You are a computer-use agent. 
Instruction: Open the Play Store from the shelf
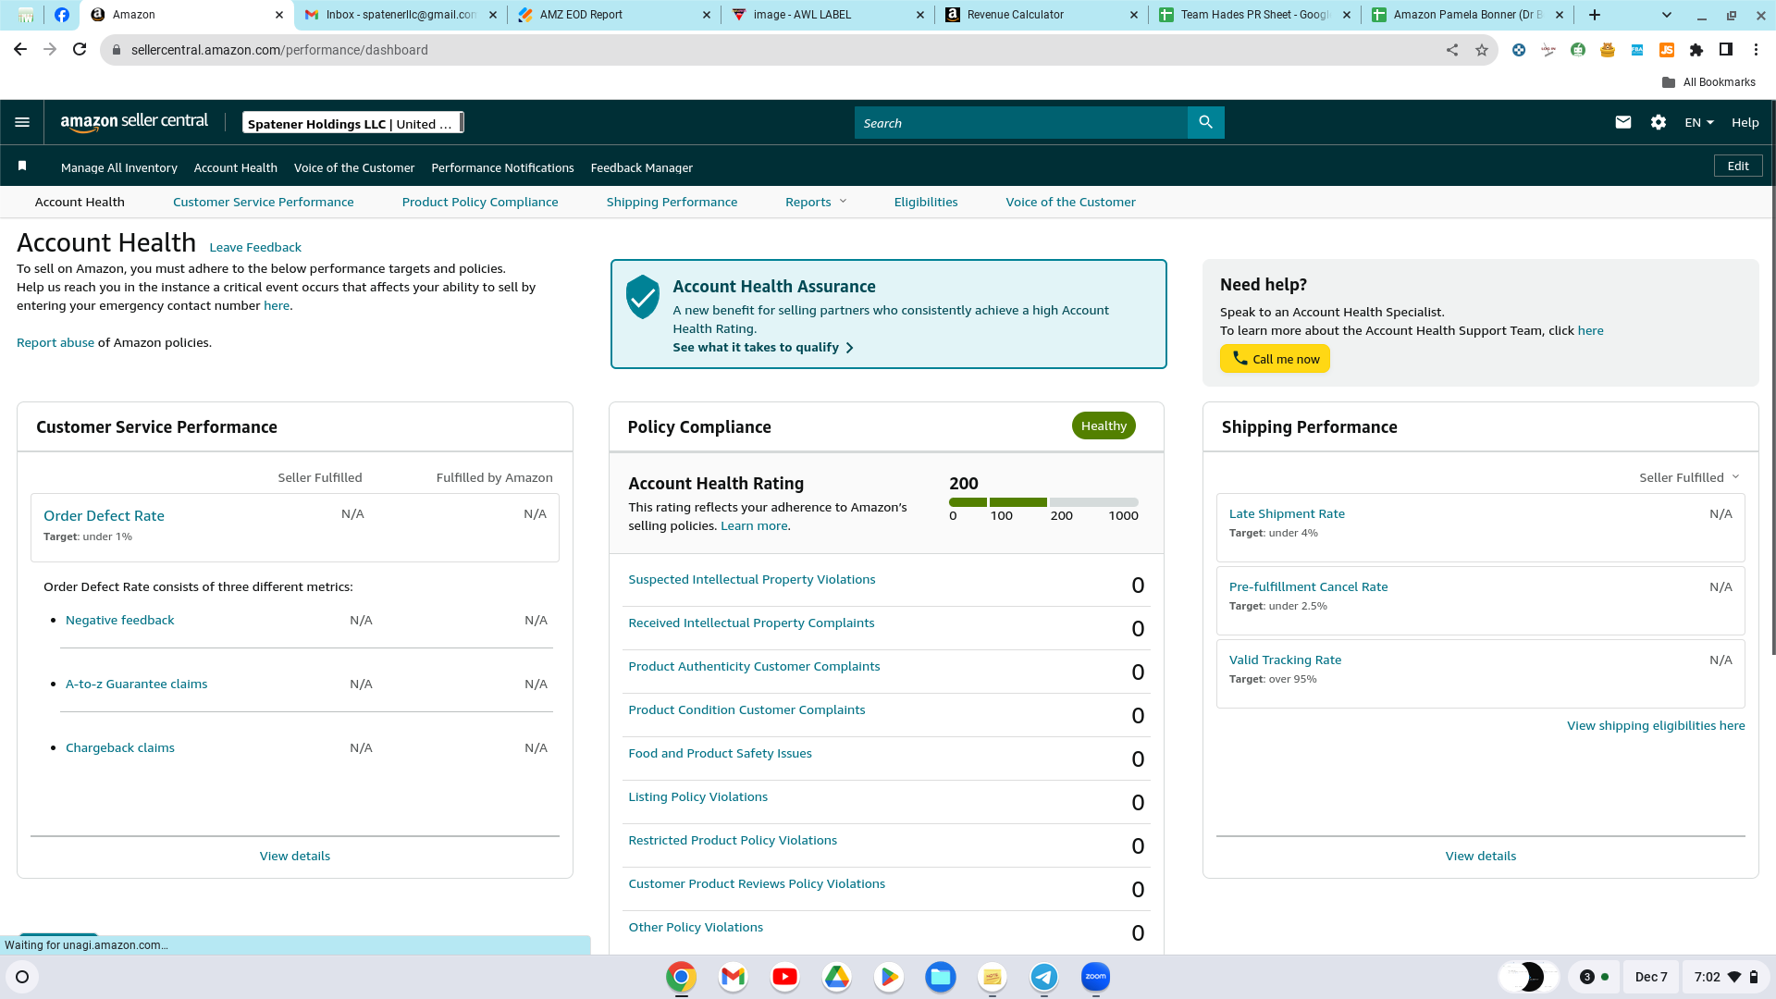[889, 977]
